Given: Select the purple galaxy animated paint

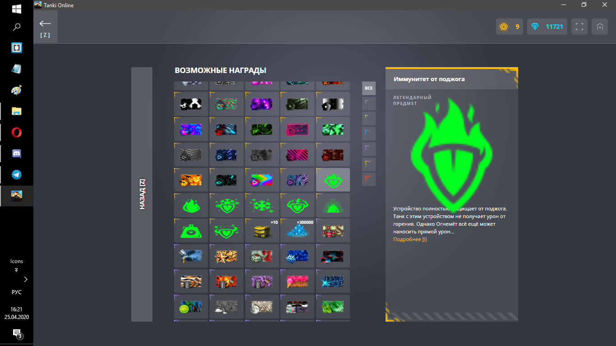Looking at the screenshot, I should point(262,104).
